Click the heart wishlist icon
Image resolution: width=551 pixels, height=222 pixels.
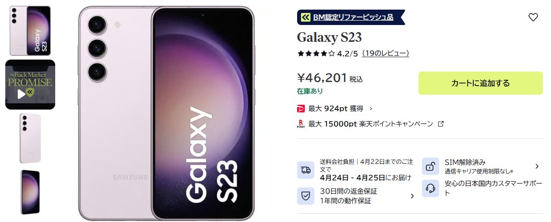coord(533,17)
